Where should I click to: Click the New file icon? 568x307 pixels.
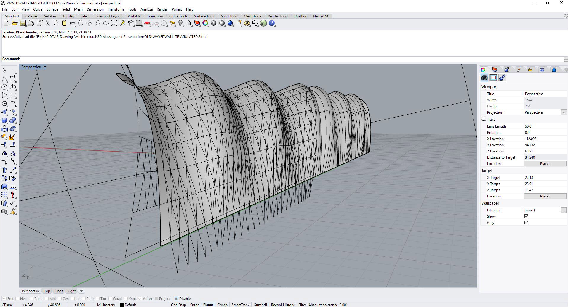click(x=6, y=23)
